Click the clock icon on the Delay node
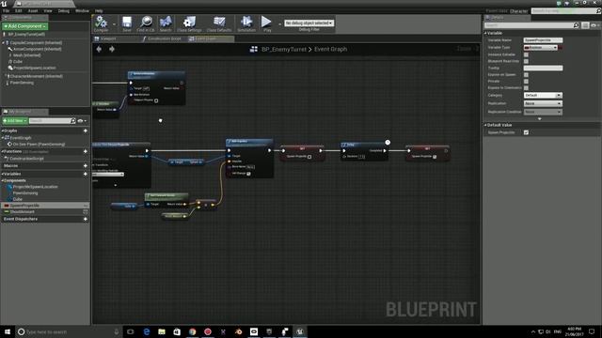This screenshot has width=602, height=338. [x=388, y=142]
